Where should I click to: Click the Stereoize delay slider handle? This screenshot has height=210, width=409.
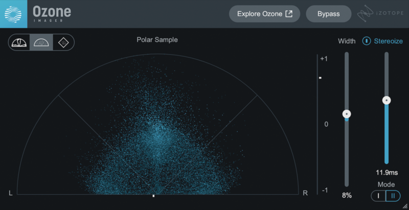[387, 100]
